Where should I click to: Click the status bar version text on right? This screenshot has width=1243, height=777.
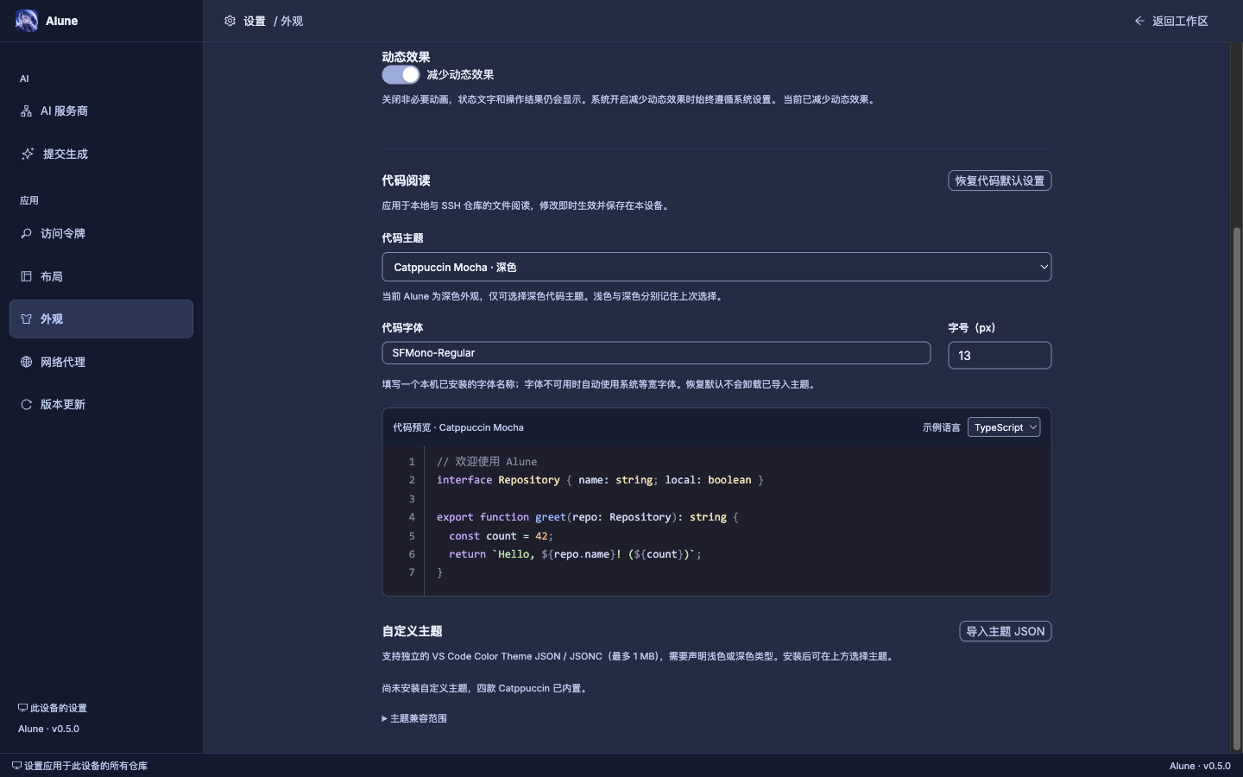(1200, 766)
